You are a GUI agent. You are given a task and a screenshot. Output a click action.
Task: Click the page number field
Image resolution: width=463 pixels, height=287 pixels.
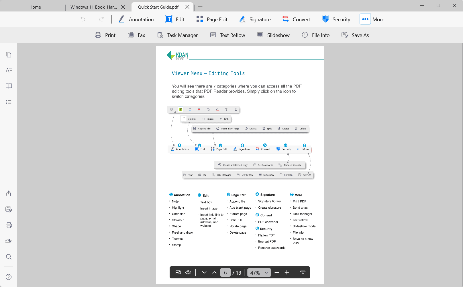(225, 272)
